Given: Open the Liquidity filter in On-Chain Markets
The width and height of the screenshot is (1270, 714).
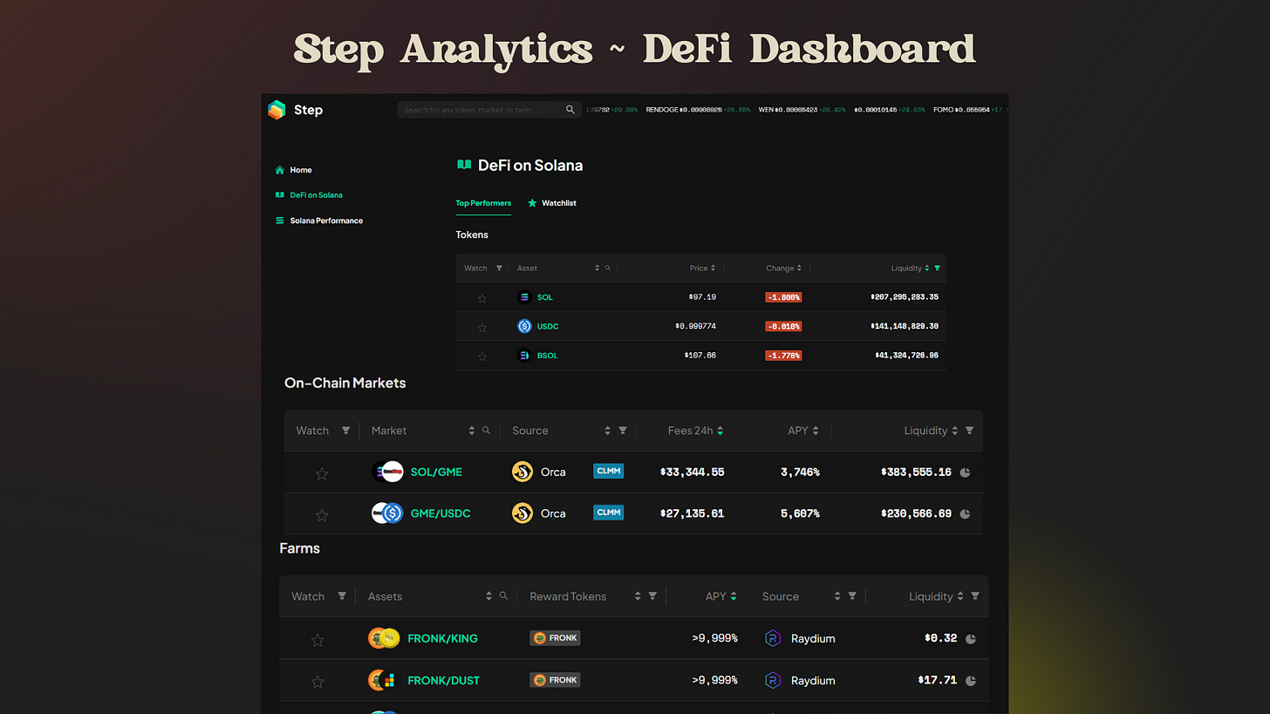Looking at the screenshot, I should point(969,431).
